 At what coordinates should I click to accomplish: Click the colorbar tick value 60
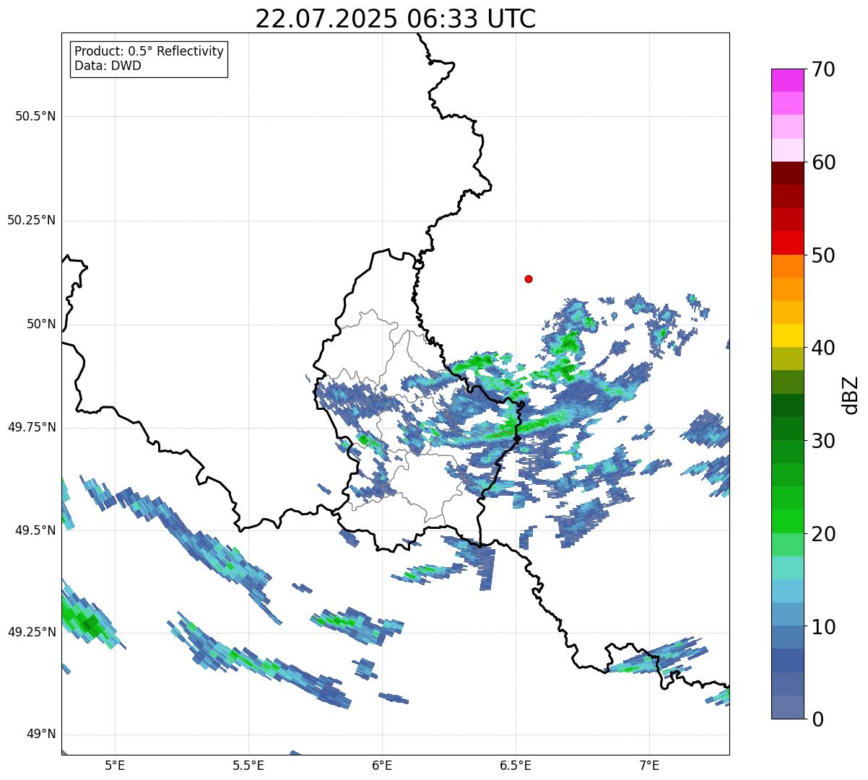click(x=823, y=162)
